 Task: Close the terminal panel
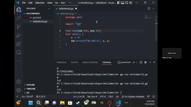(154, 62)
